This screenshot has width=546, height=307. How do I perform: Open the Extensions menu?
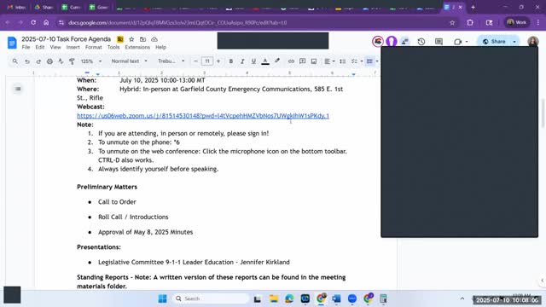coord(137,47)
